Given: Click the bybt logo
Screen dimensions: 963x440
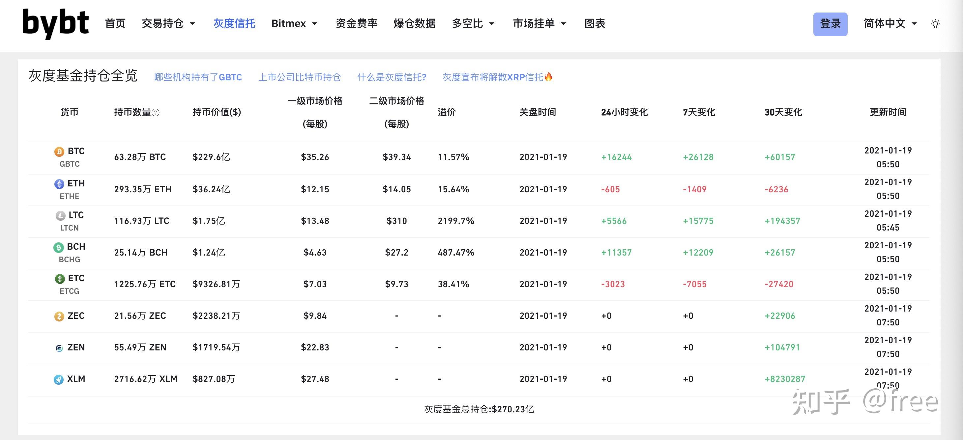Looking at the screenshot, I should tap(56, 24).
